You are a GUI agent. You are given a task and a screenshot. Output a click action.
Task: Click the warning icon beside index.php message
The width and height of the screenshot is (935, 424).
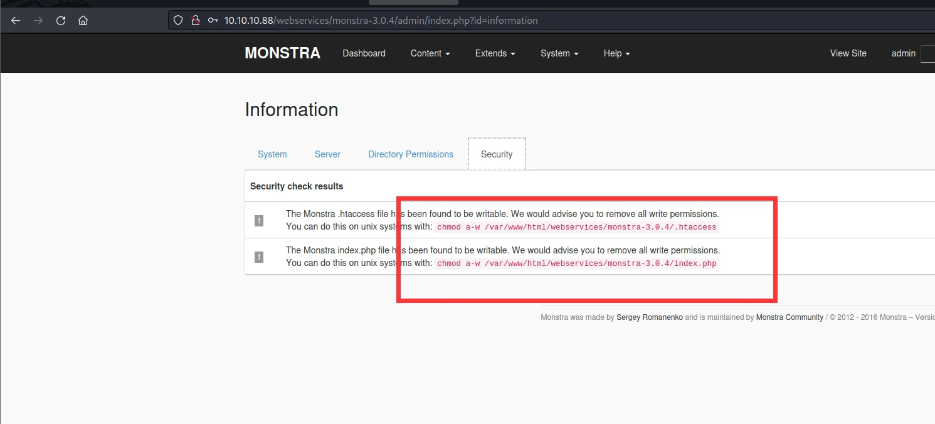click(259, 257)
